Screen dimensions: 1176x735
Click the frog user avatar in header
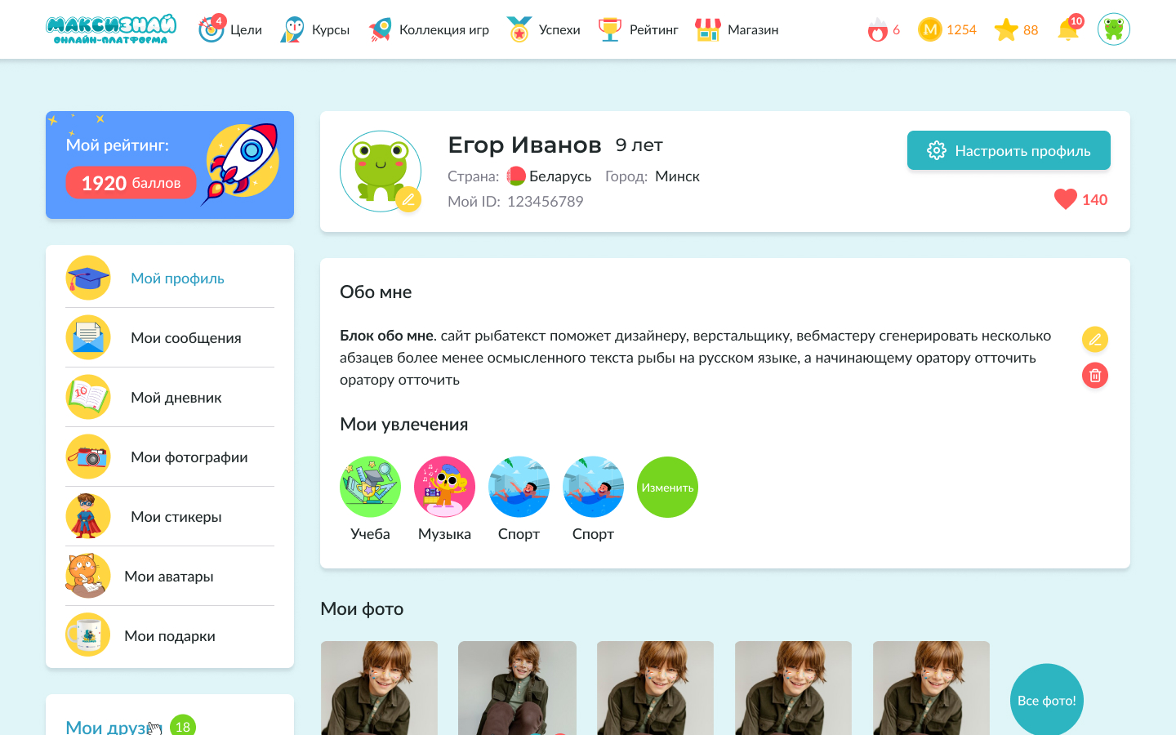click(1114, 29)
